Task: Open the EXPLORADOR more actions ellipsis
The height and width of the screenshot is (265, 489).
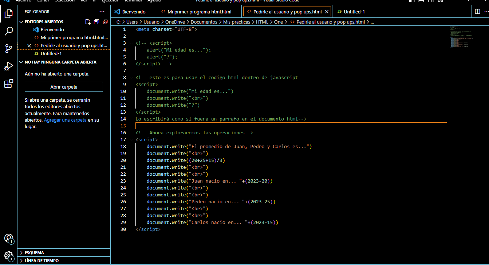Action: coord(102,12)
